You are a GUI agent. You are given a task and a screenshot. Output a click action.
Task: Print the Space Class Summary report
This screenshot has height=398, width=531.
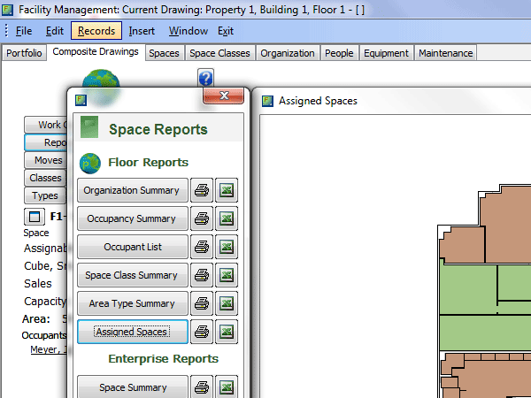[x=202, y=275]
